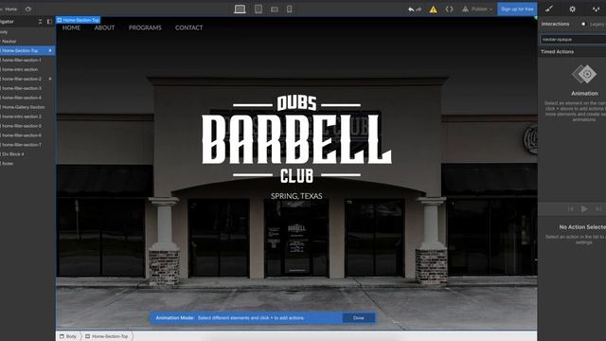Switch to desktop breakpoint view
Screen dimensions: 606x341
(240, 9)
